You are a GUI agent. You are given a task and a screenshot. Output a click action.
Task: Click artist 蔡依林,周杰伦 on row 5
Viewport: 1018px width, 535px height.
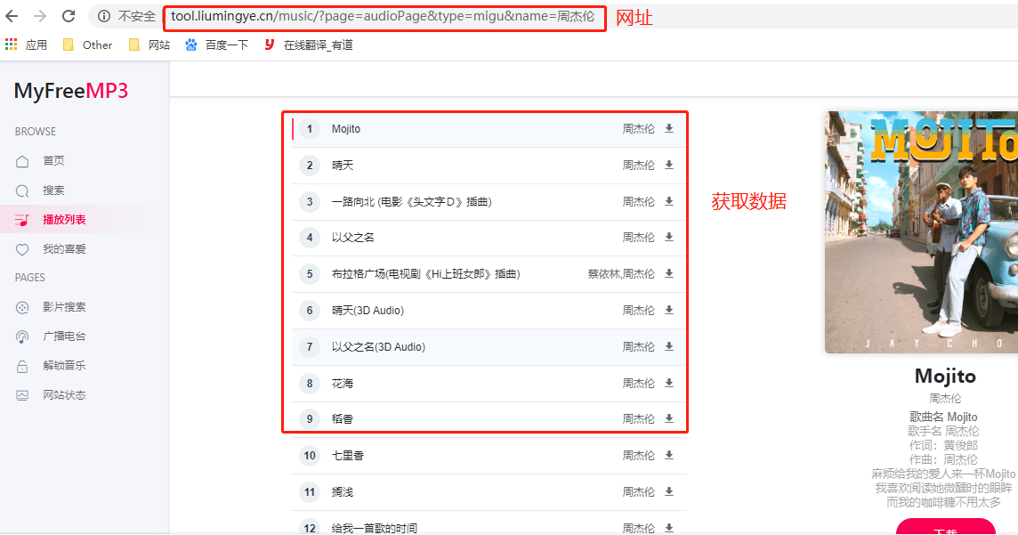click(621, 274)
